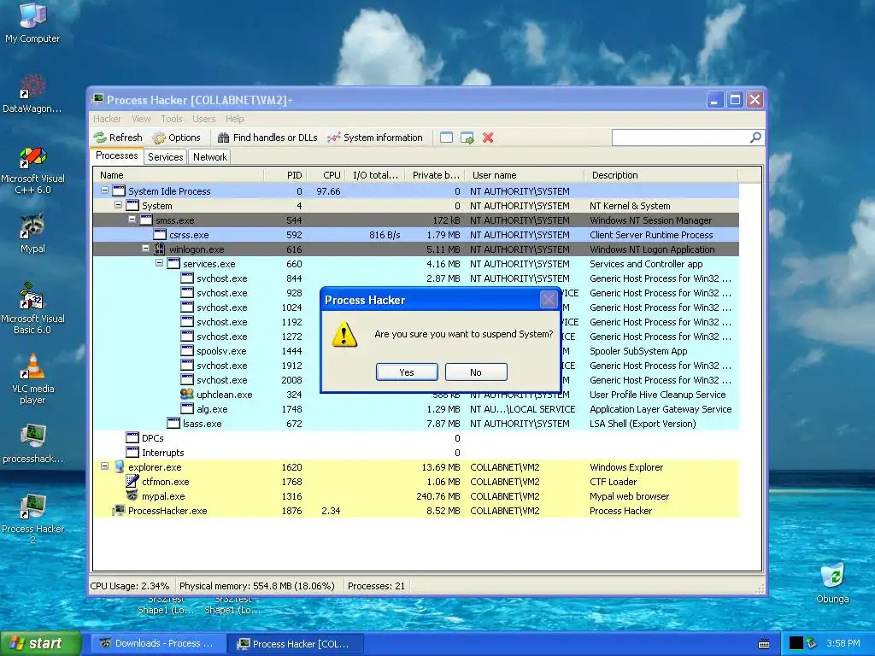
Task: Select the csrss.exe process row
Action: (416, 235)
